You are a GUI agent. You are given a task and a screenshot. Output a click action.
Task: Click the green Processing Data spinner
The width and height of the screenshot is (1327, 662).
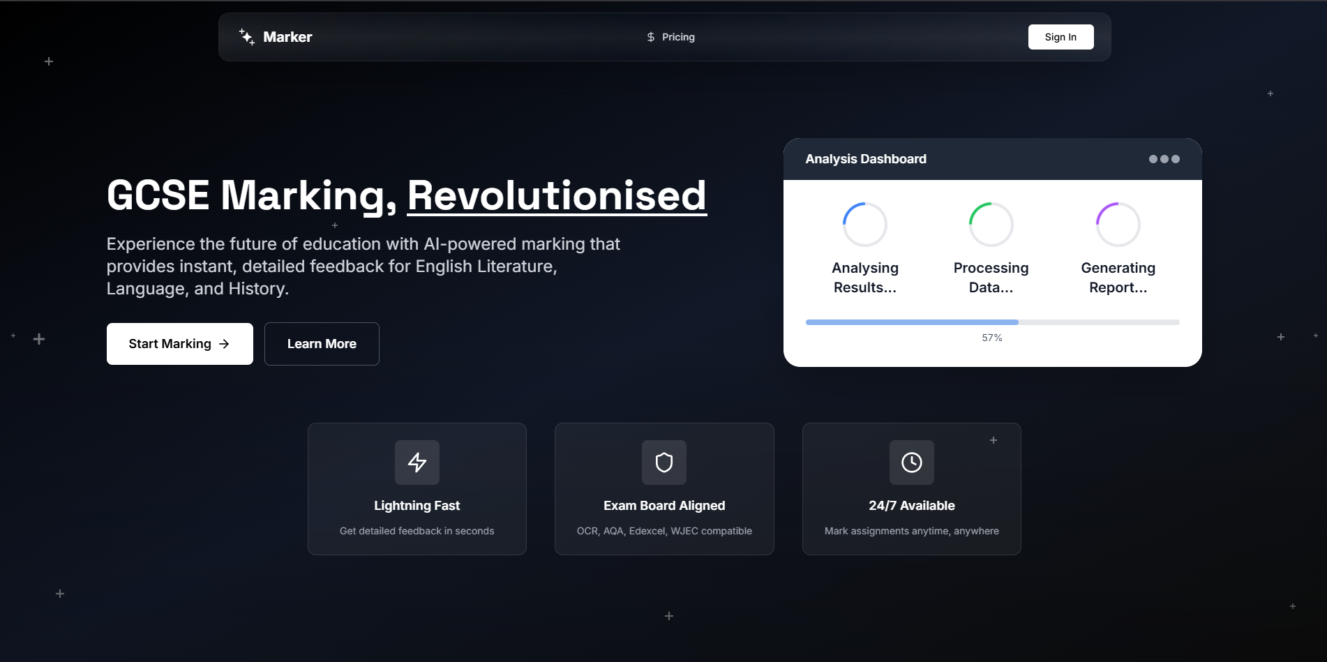[991, 225]
